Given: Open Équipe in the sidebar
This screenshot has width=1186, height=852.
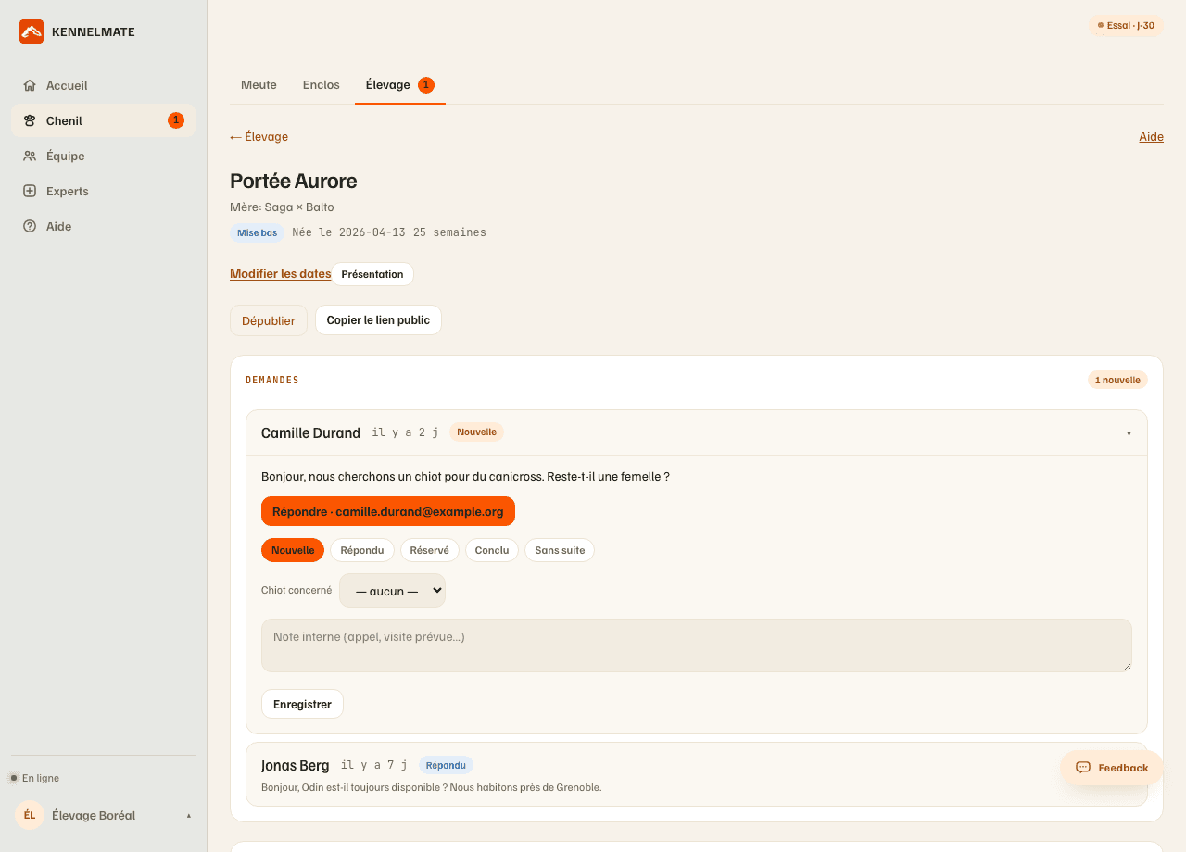Looking at the screenshot, I should point(103,156).
